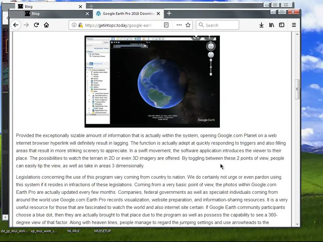
Task: Toggle the sidebar panel icon
Action: (x=282, y=25)
